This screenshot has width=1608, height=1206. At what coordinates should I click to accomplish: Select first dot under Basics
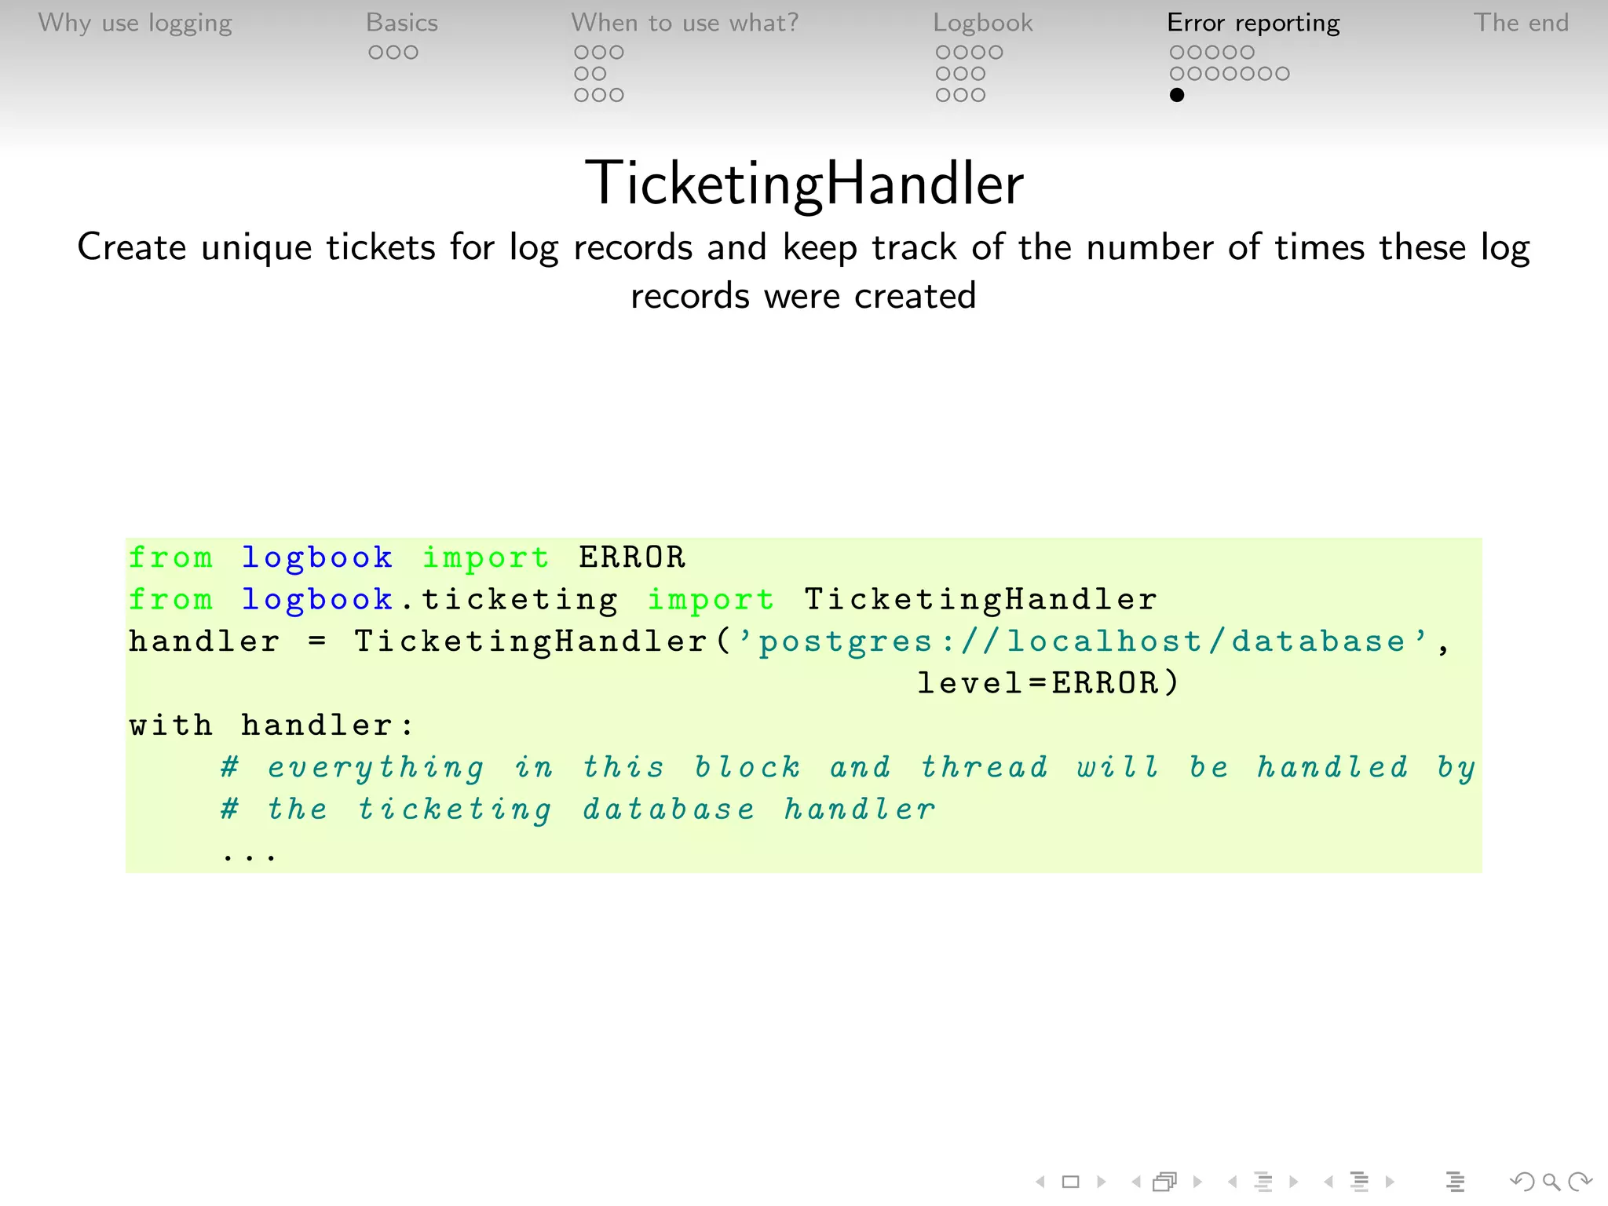pyautogui.click(x=376, y=53)
